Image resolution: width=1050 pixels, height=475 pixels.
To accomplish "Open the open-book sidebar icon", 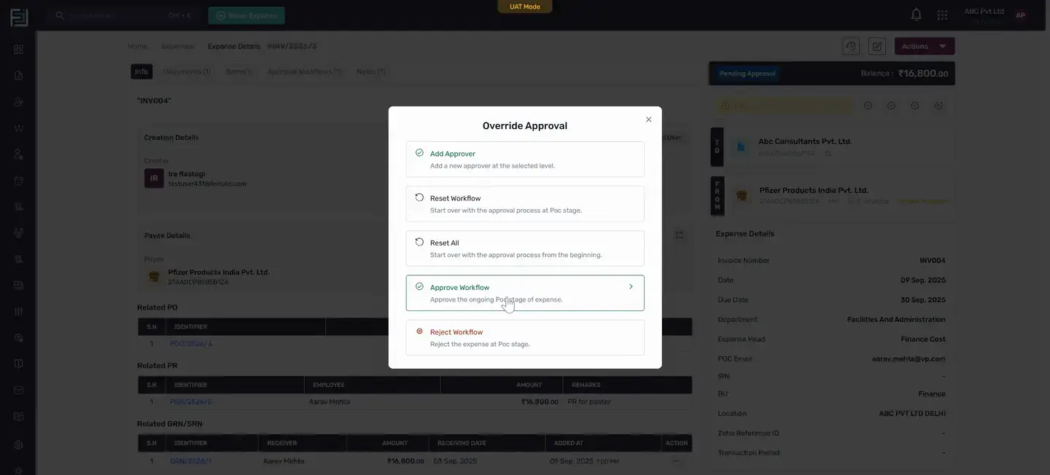I will (18, 416).
